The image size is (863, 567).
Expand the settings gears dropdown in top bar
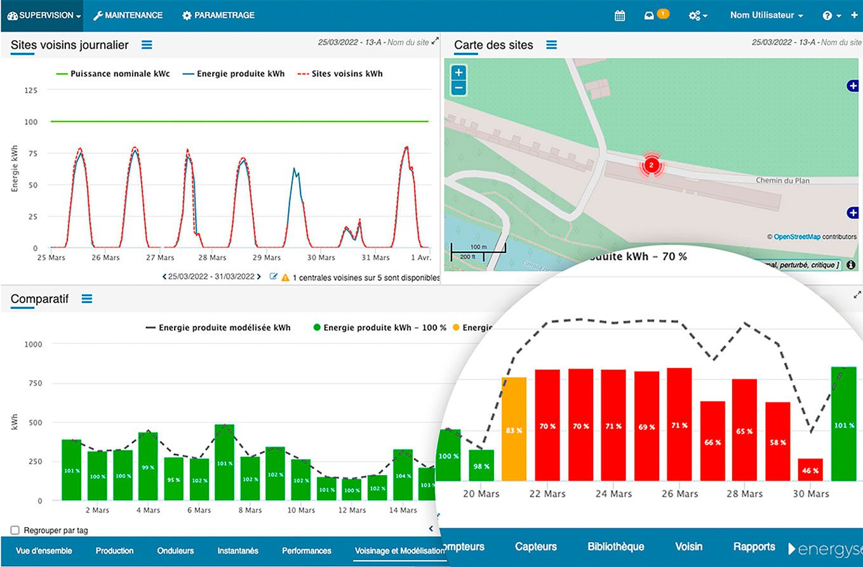click(697, 15)
